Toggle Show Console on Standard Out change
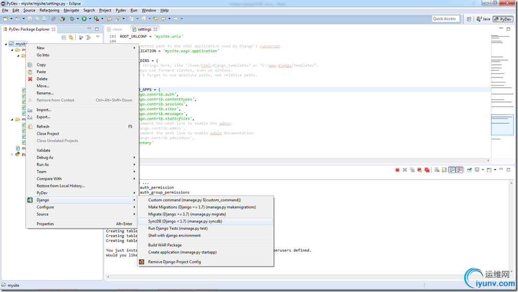Image resolution: width=518 pixels, height=292 pixels. coord(452,170)
